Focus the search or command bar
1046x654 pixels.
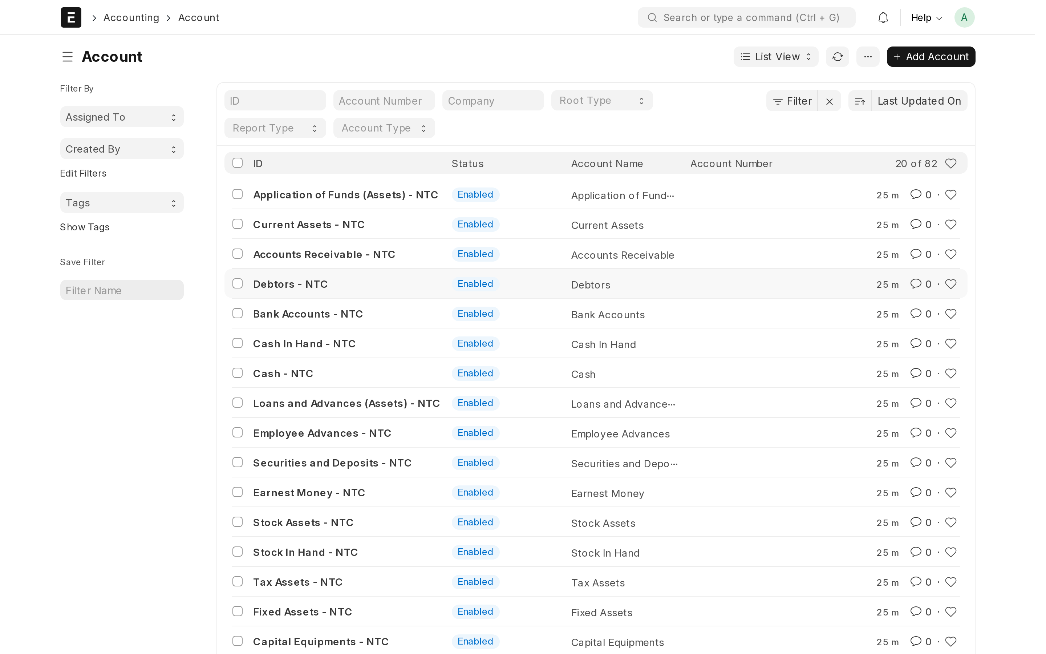click(x=746, y=18)
